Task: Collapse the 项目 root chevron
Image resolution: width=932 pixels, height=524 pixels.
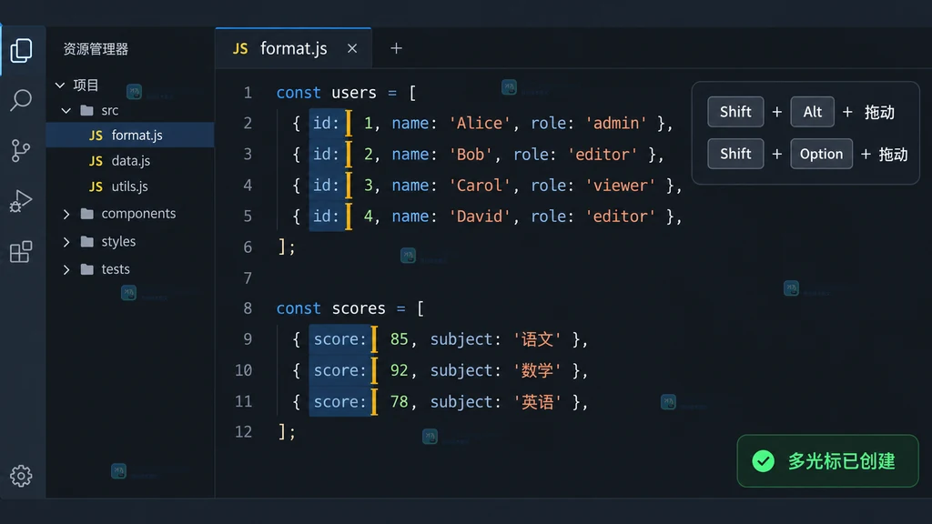Action: coord(60,85)
